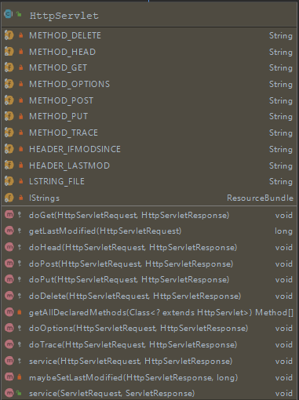The height and width of the screenshot is (400, 299).
Task: Select the LSTRING_FILE field
Action: [149, 181]
